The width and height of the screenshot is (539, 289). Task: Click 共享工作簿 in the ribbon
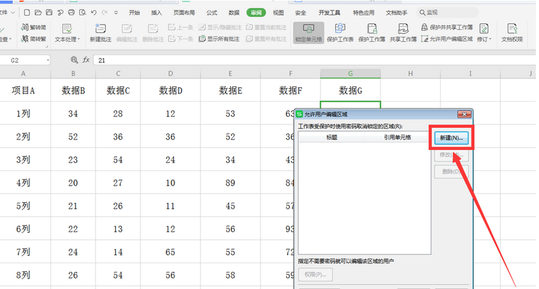(403, 33)
